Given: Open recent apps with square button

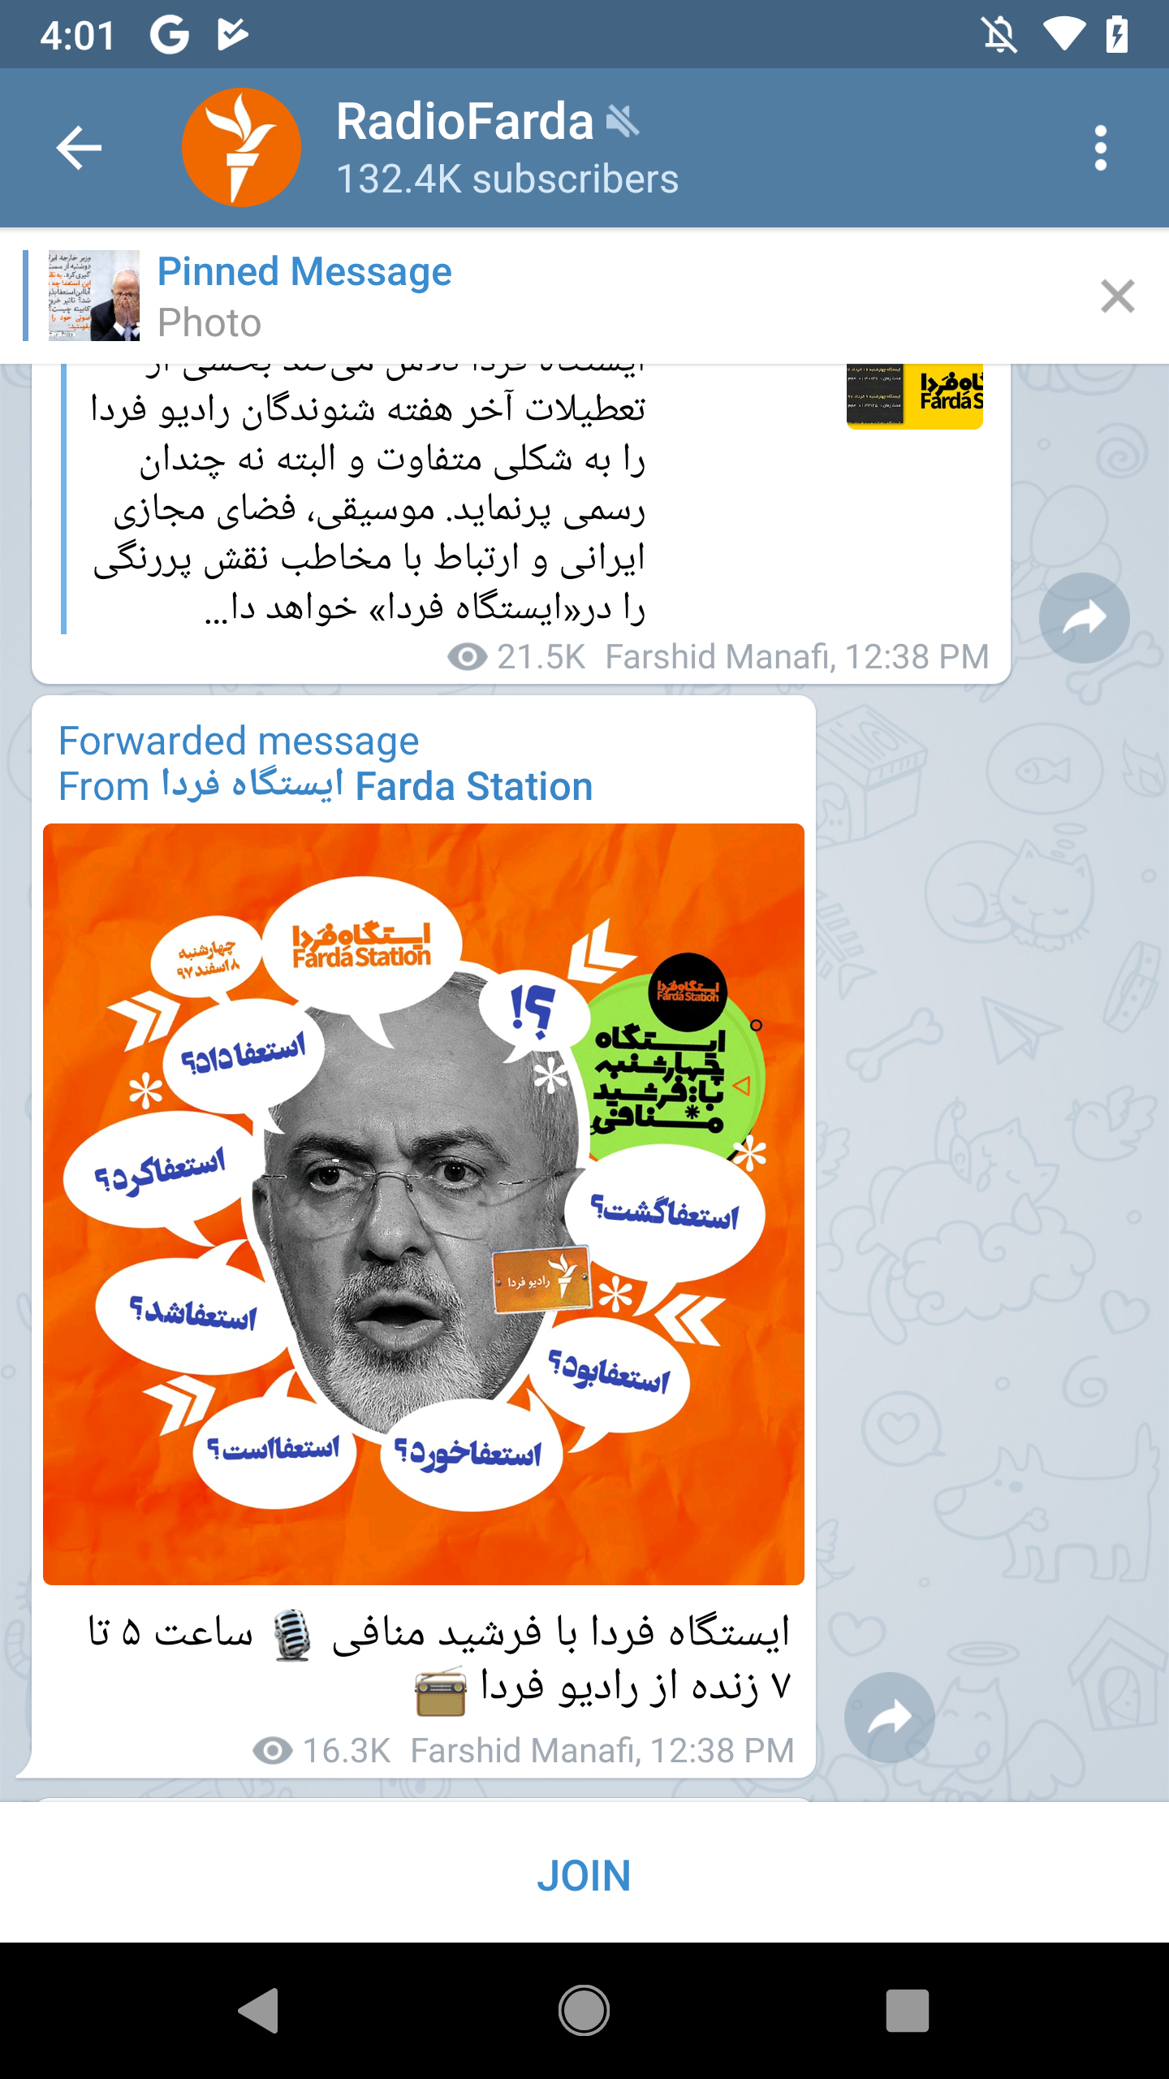Looking at the screenshot, I should click(x=908, y=2011).
